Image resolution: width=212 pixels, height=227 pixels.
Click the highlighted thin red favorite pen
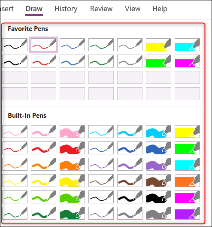[43, 45]
